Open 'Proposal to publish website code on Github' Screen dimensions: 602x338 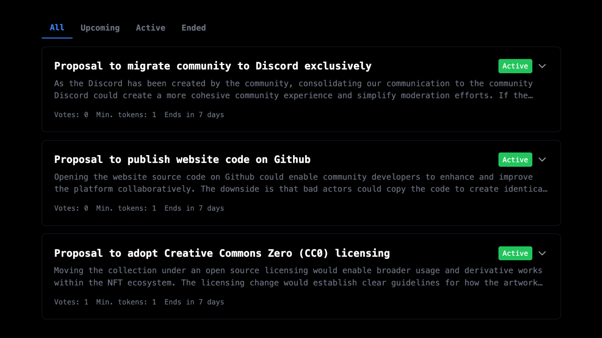point(182,160)
